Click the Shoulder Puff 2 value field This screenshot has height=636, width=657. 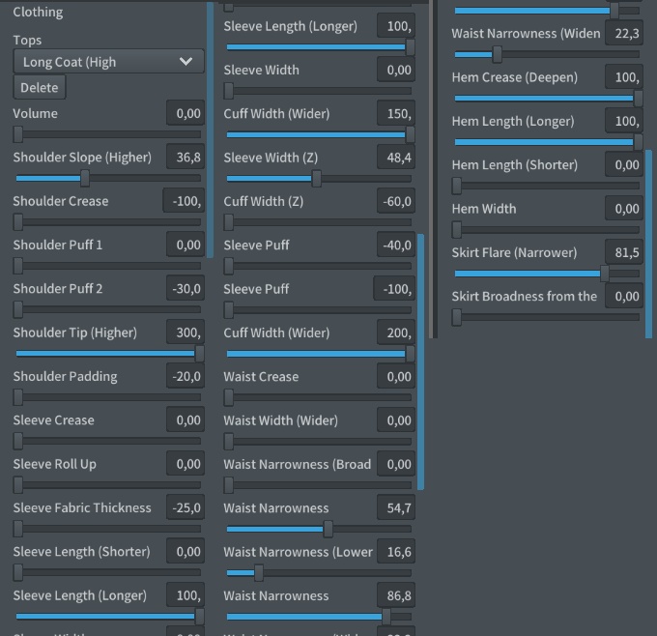pyautogui.click(x=184, y=289)
